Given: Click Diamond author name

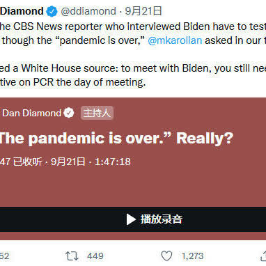Looking at the screenshot, I should 22,11.
